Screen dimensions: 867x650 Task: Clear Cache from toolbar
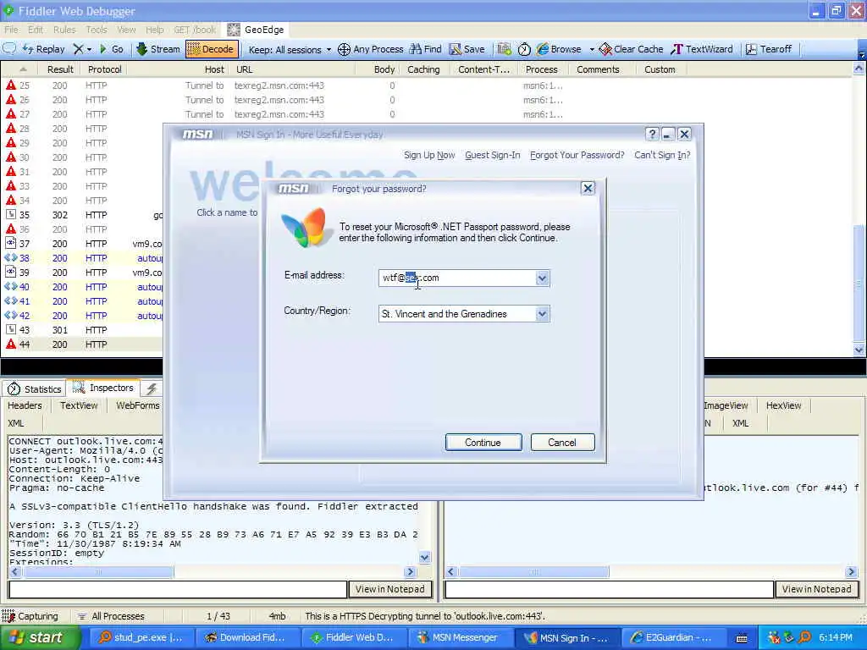(631, 49)
